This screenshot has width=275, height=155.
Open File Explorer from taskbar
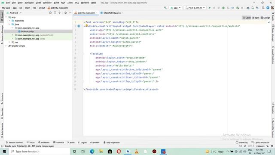coord(101,151)
